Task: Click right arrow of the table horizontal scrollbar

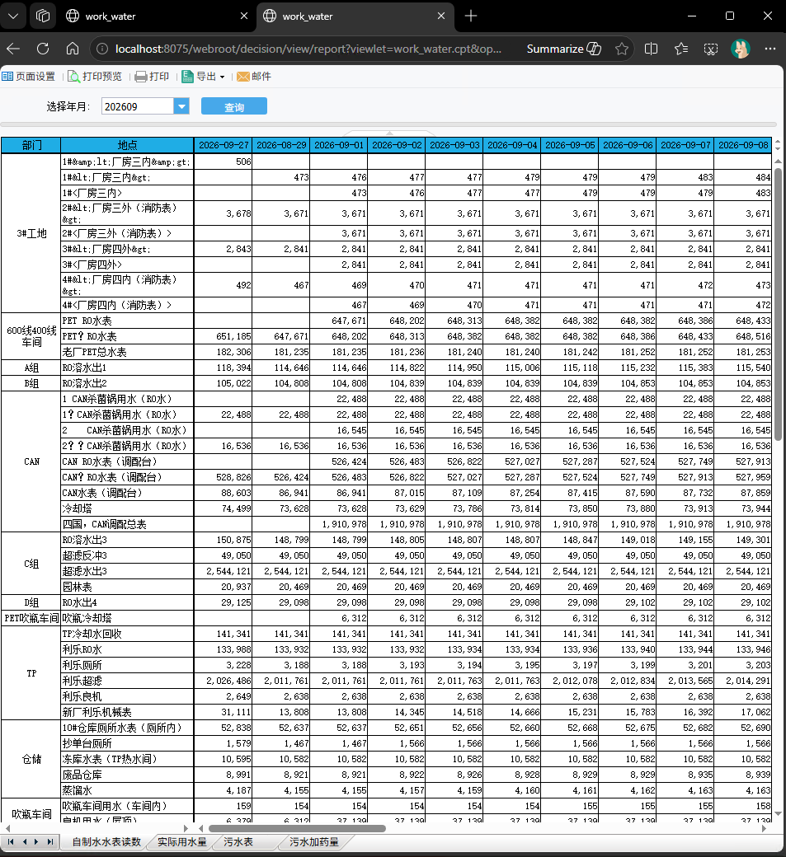Action: click(x=764, y=828)
